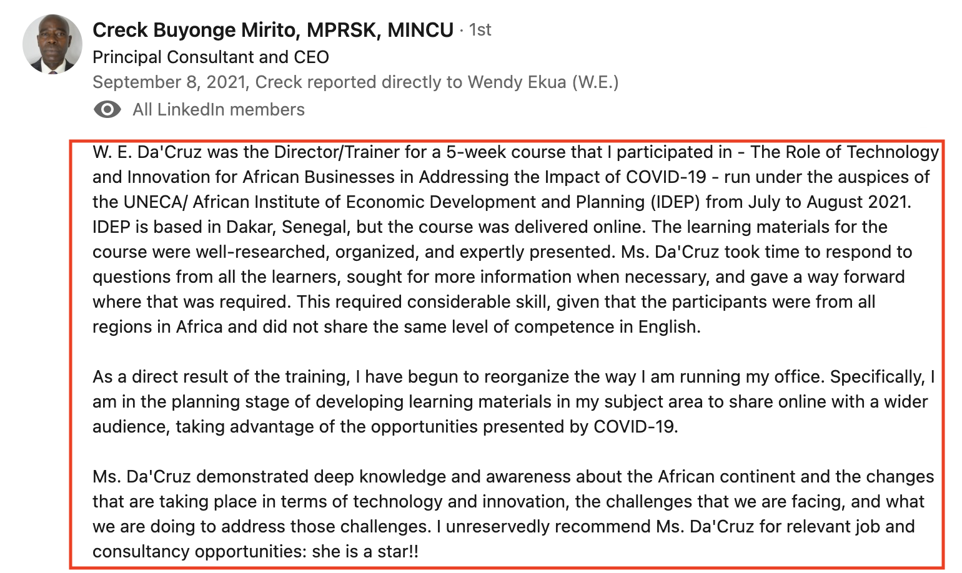The width and height of the screenshot is (962, 573).
Task: Click the words unreservedly recommend
Action: click(548, 527)
